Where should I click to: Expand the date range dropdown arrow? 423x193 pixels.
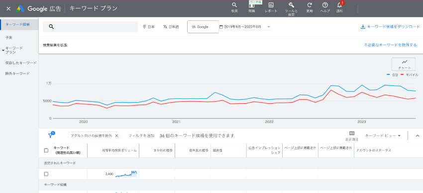point(269,27)
